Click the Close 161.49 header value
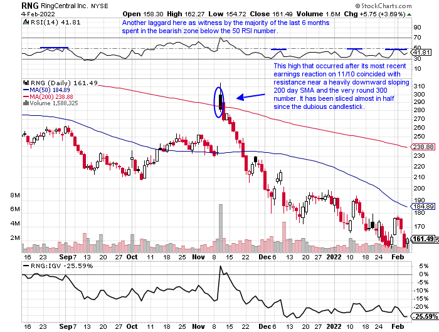 [x=271, y=14]
